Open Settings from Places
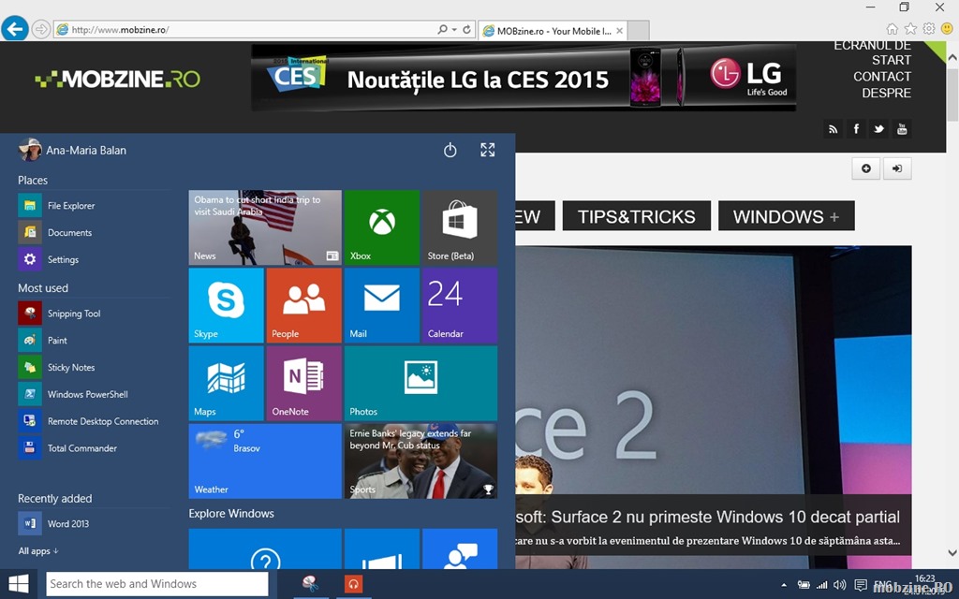 pos(94,260)
